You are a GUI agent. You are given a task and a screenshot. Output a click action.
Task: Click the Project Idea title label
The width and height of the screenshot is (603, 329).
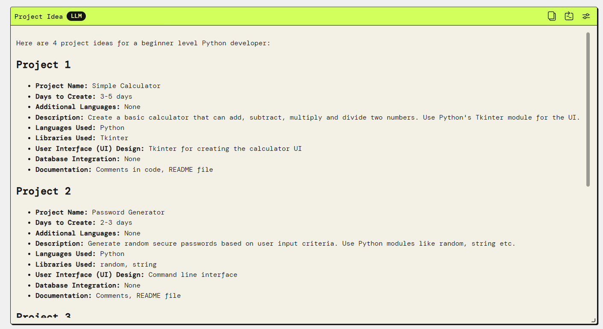pyautogui.click(x=38, y=17)
